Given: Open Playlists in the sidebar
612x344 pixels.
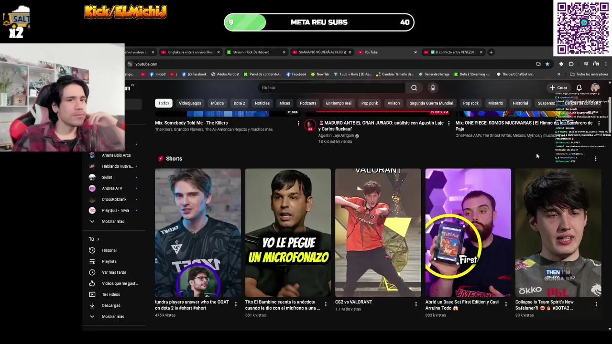Looking at the screenshot, I should pos(109,261).
